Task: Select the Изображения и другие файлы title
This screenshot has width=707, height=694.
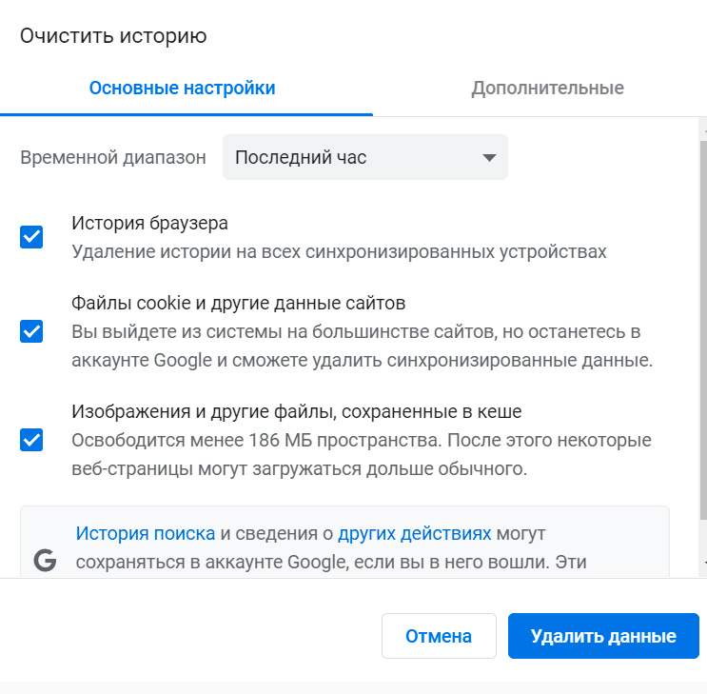Action: click(x=297, y=412)
